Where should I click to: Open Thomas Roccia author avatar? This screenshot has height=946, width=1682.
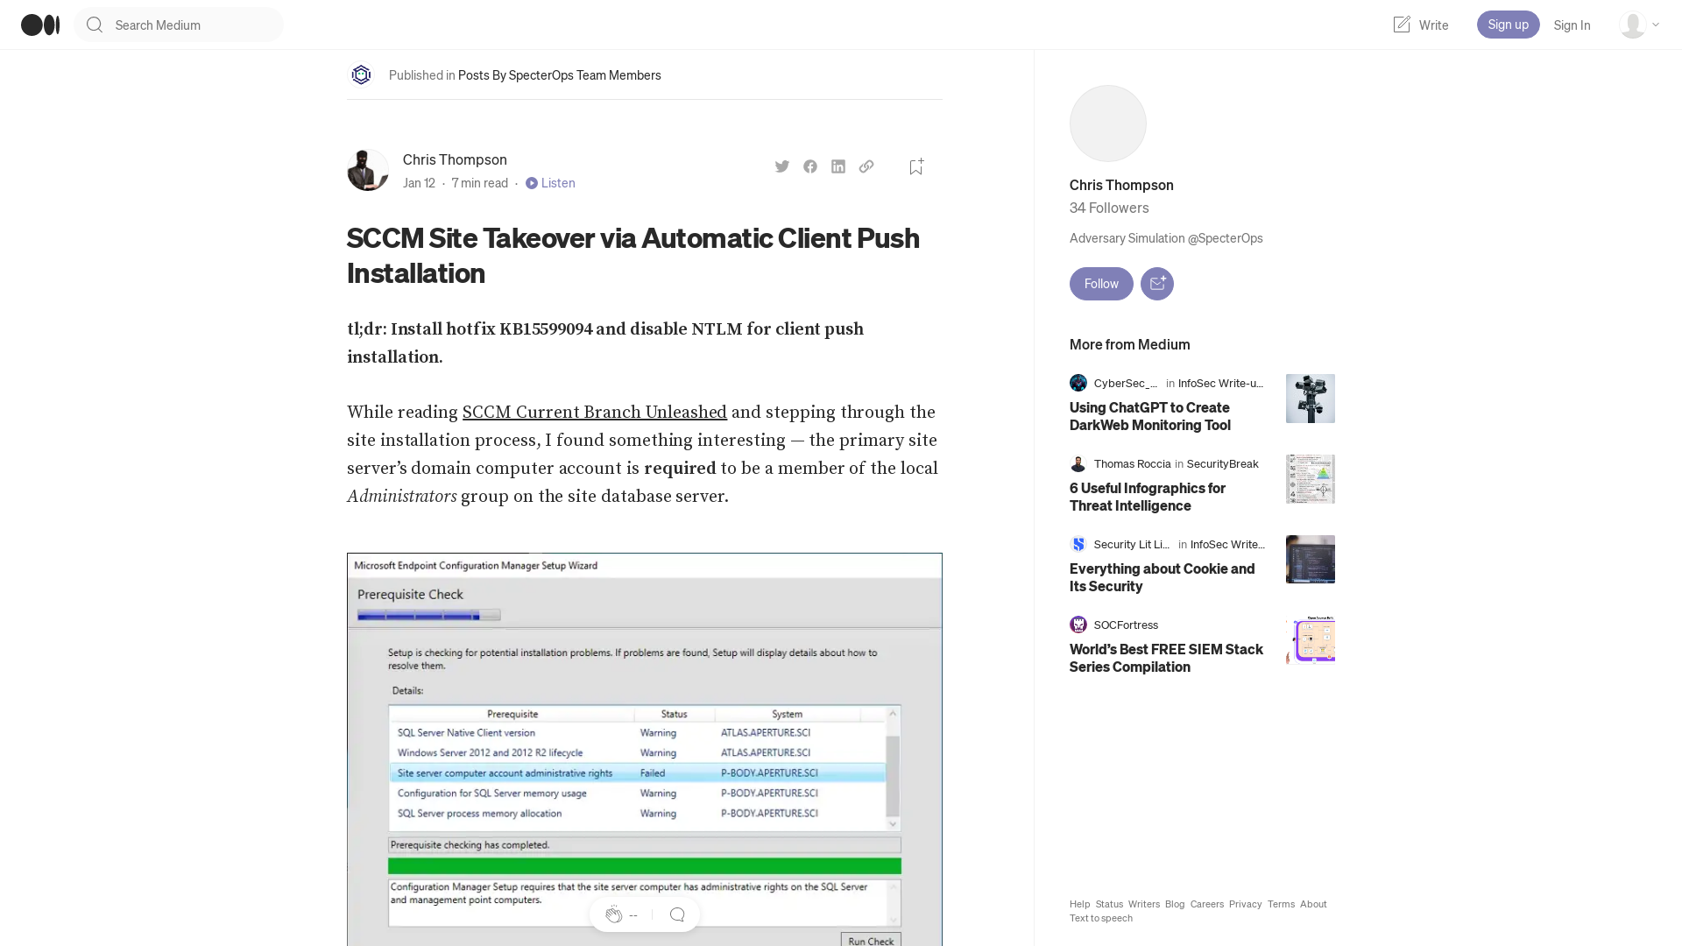point(1078,463)
